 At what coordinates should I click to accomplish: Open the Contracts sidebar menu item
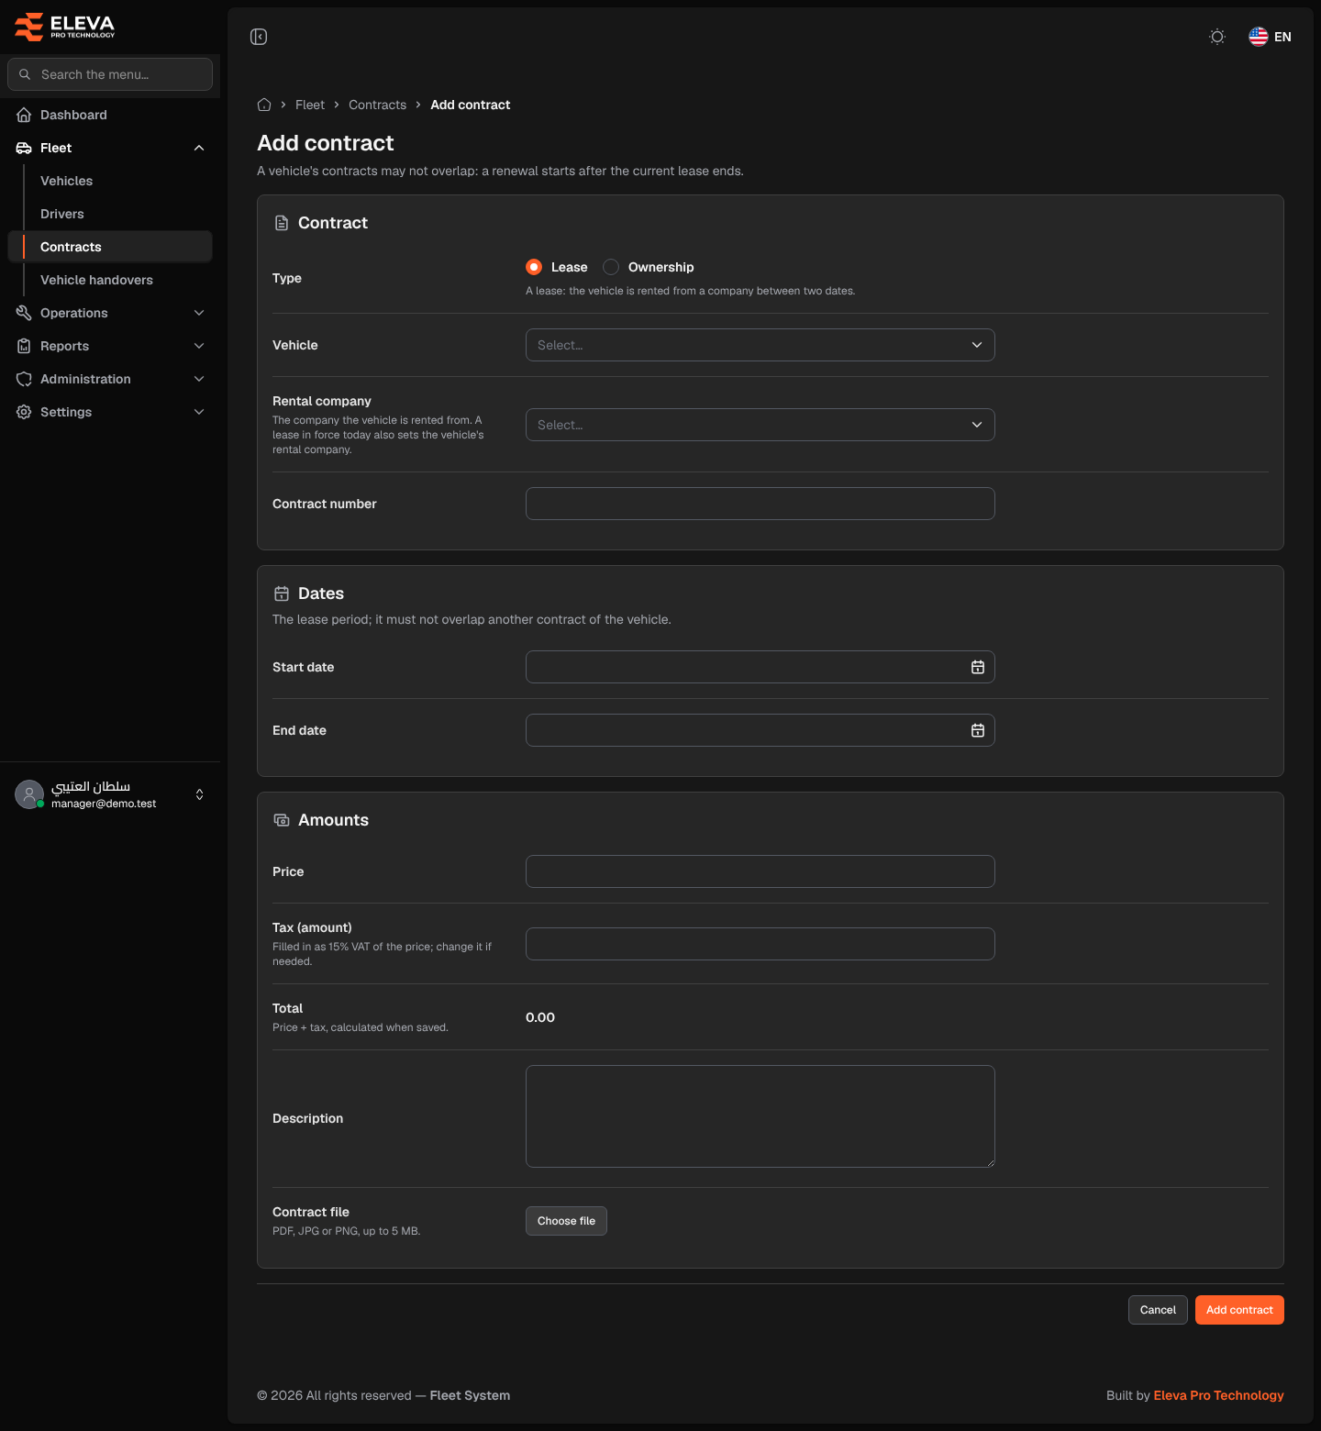110,247
